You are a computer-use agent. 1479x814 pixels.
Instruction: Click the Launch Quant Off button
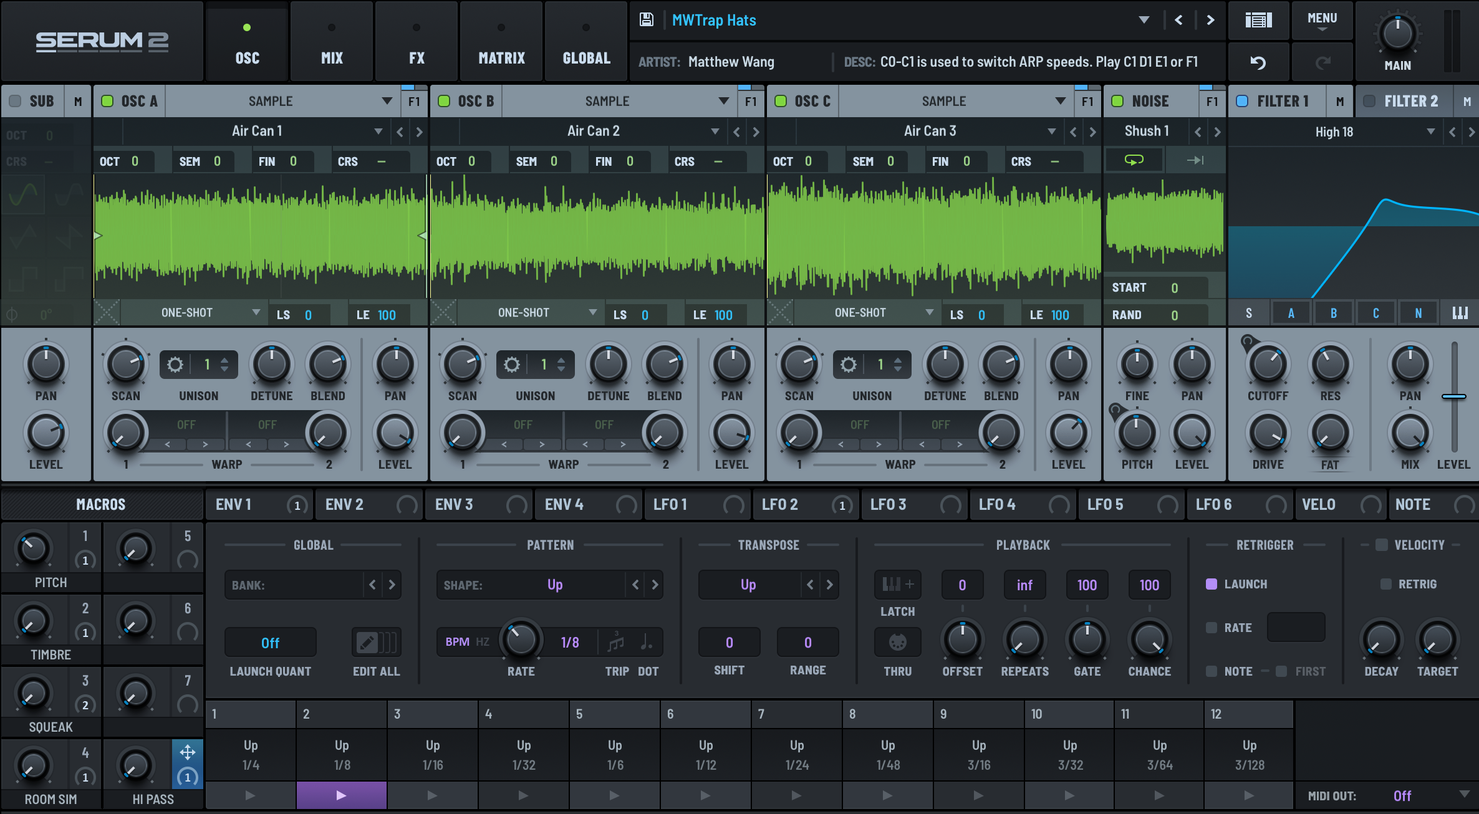pos(270,643)
